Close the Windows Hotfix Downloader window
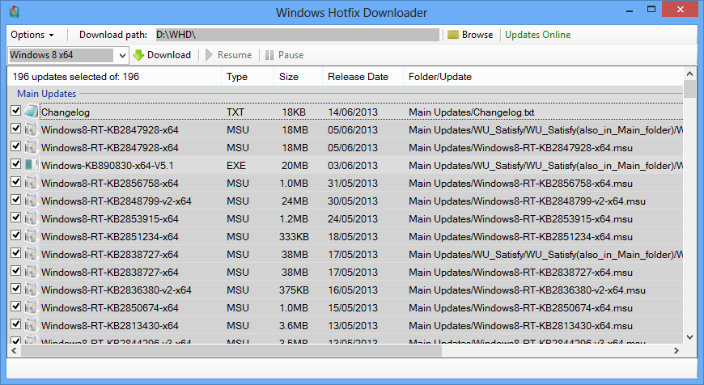Screen dimensions: 704x385 [x=681, y=10]
